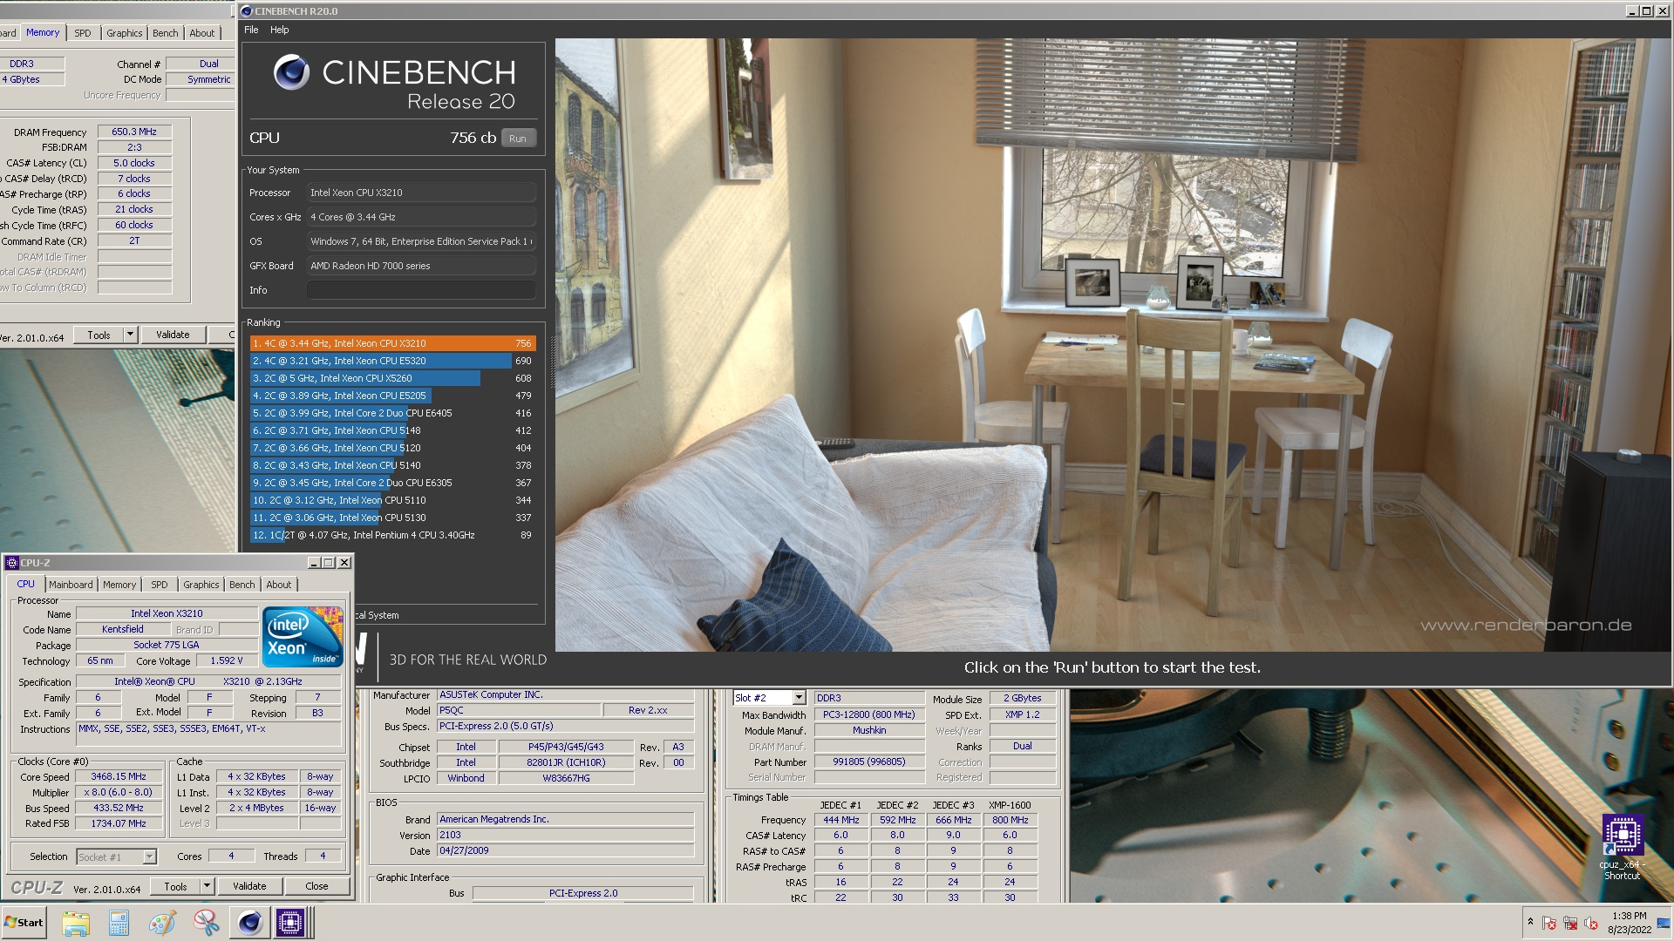Switch to Cinebench via taskbar icon

(249, 923)
